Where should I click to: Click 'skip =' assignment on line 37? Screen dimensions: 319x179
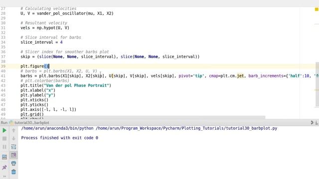pos(27,57)
